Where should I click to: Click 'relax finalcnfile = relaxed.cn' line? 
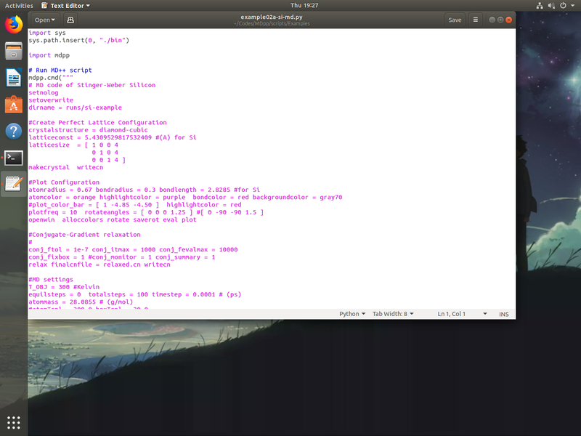click(x=99, y=265)
